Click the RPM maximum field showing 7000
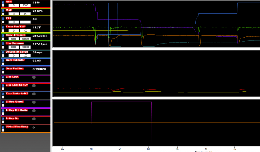Screen dimensions: 260x152 tap(25, 5)
